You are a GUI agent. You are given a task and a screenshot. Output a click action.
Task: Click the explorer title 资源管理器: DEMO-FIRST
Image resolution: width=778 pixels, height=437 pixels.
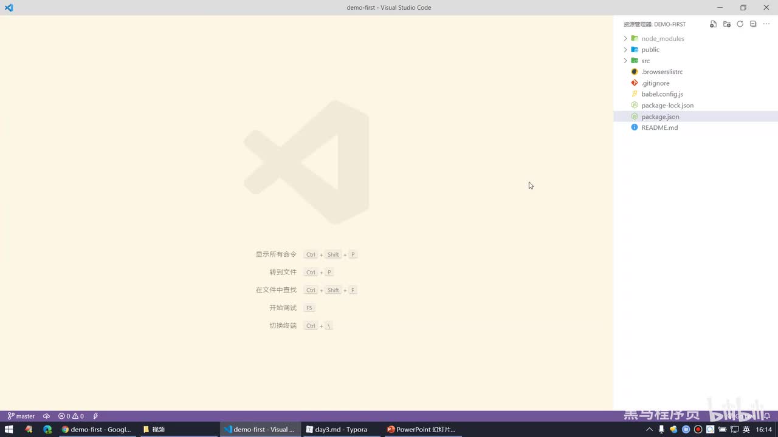click(655, 24)
